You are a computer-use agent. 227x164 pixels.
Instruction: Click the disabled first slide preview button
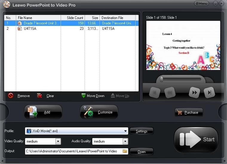155,93
